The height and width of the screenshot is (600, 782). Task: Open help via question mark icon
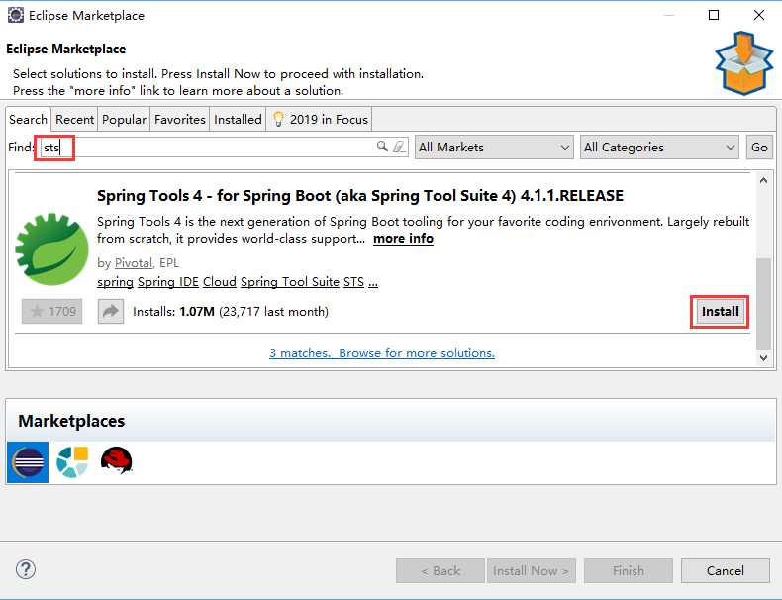tap(26, 569)
